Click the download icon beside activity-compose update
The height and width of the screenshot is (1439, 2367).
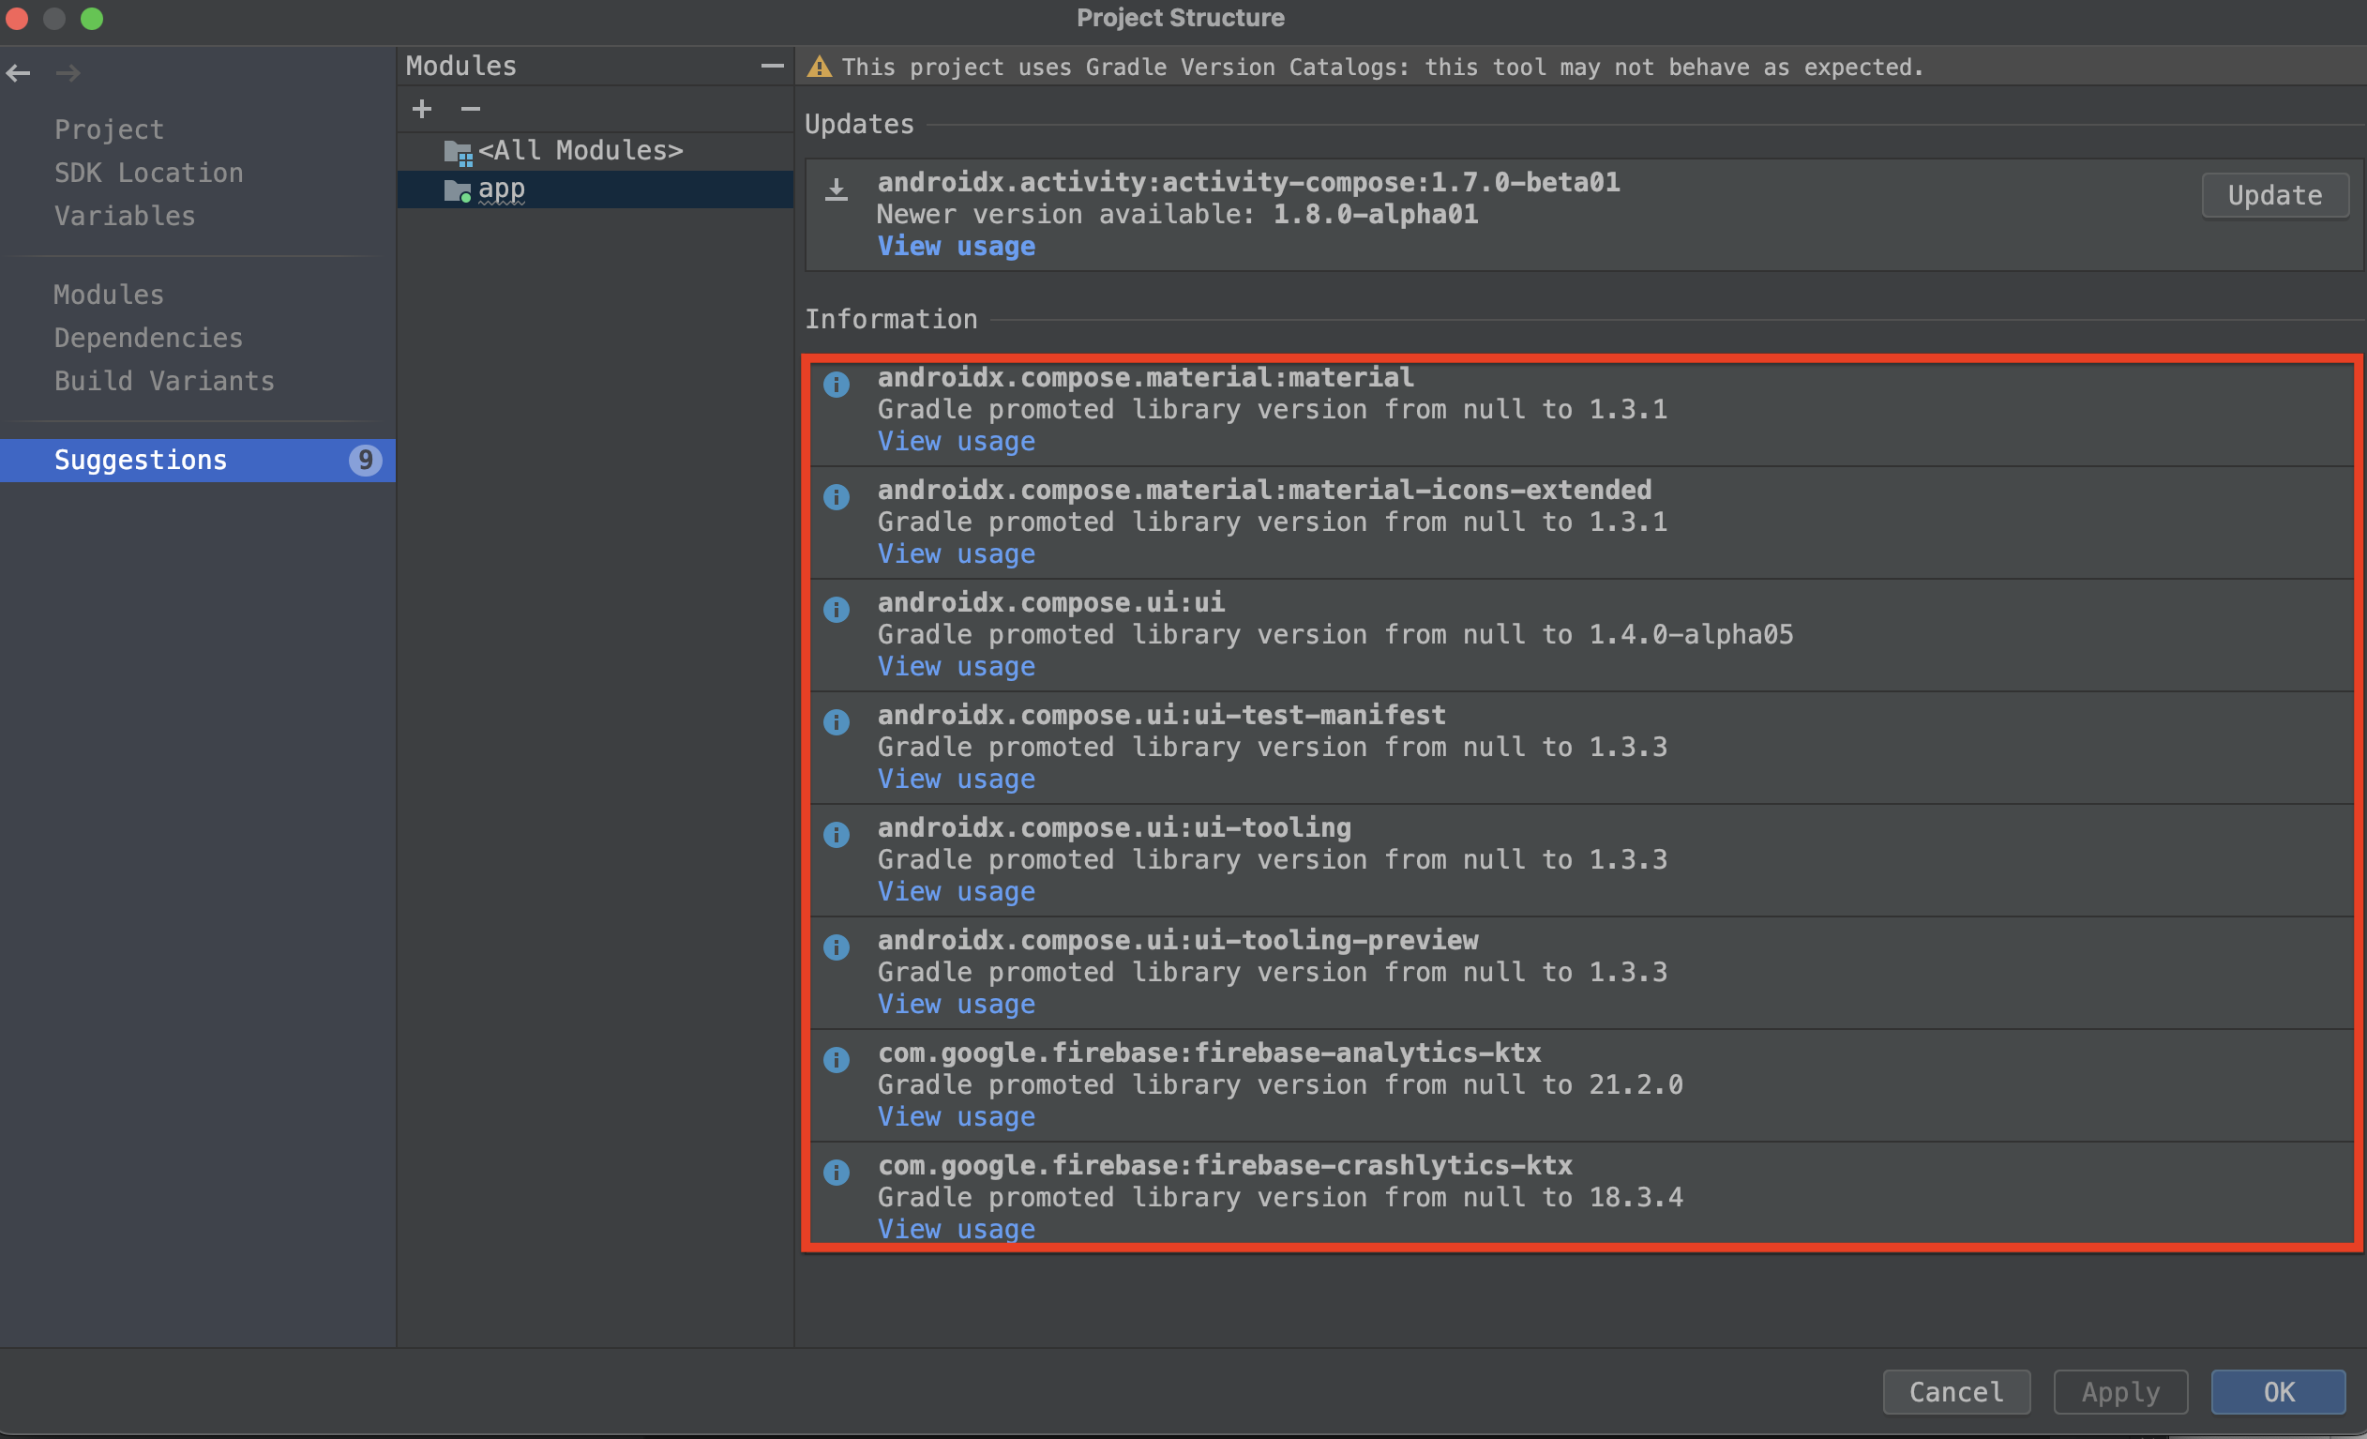(836, 189)
